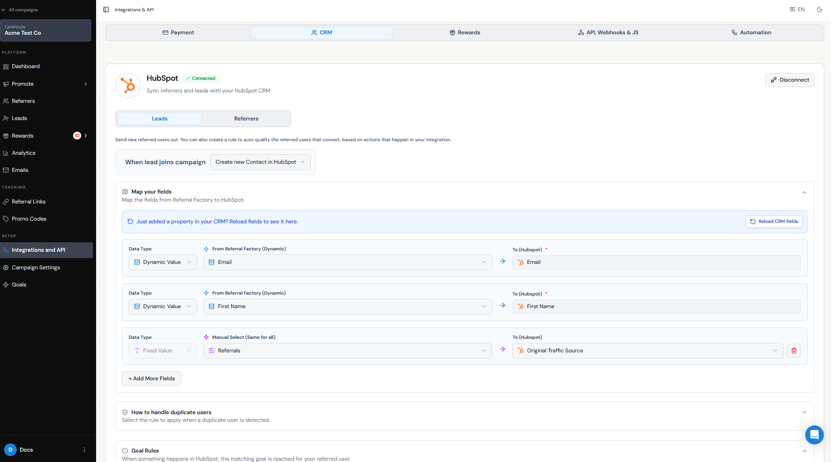Viewport: 831px width, 462px height.
Task: Select the Referrers sub-tab
Action: [246, 119]
